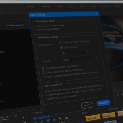The width and height of the screenshot is (123, 123).
Task: Click the timeline timecode 00:00:12:18
Action: (x=41, y=117)
